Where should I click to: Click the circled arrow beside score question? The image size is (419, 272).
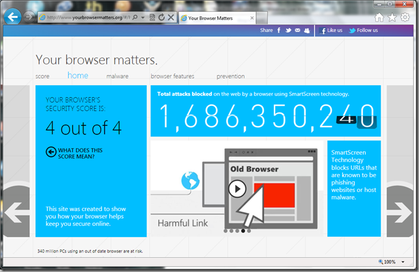point(51,152)
